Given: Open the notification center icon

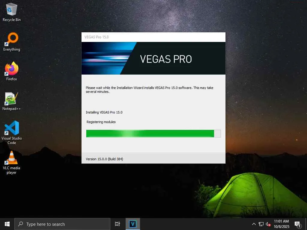Looking at the screenshot, I should pos(297,224).
